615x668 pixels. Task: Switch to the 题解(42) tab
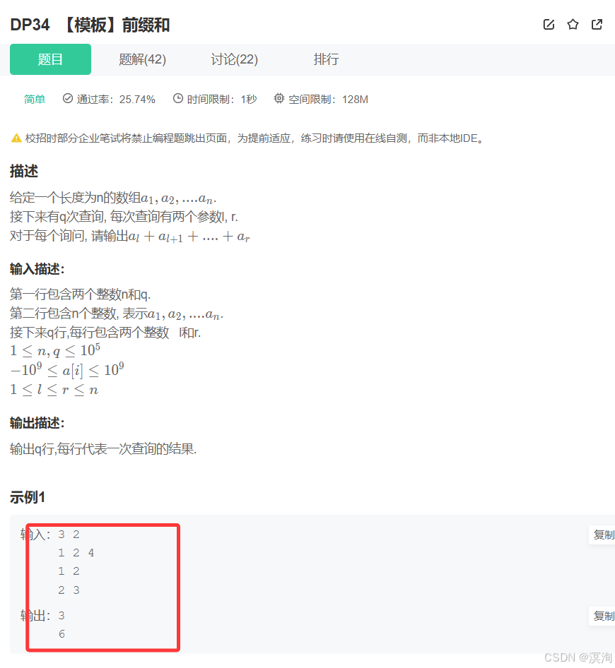click(x=143, y=59)
